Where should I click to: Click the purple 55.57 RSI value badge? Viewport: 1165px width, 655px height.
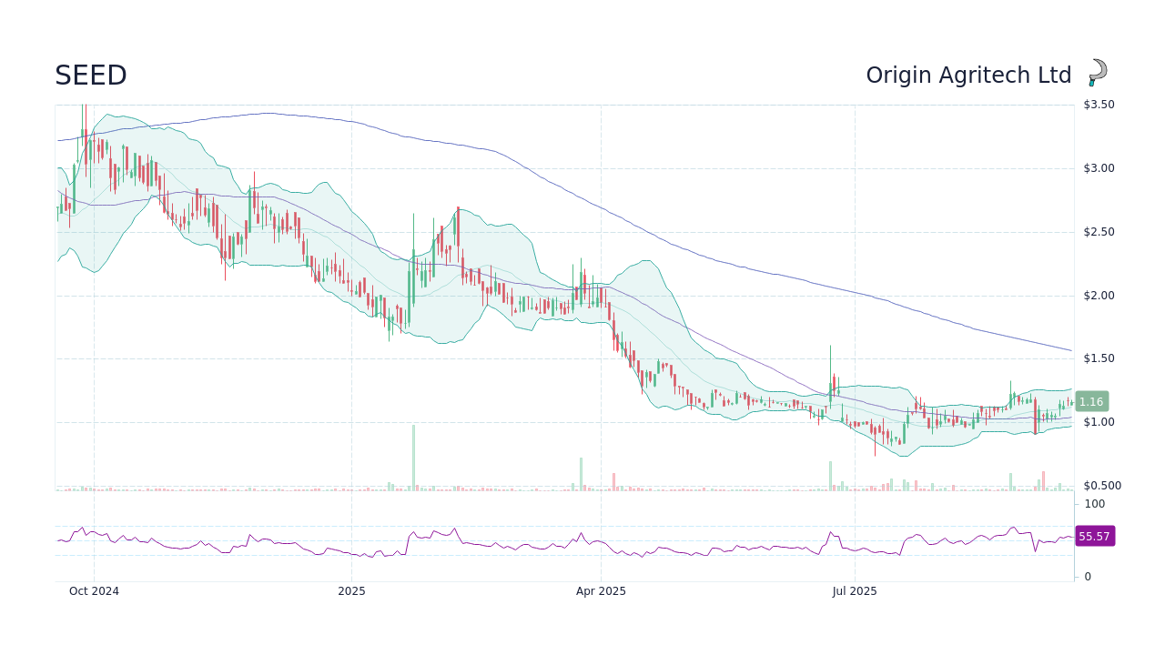click(1094, 536)
